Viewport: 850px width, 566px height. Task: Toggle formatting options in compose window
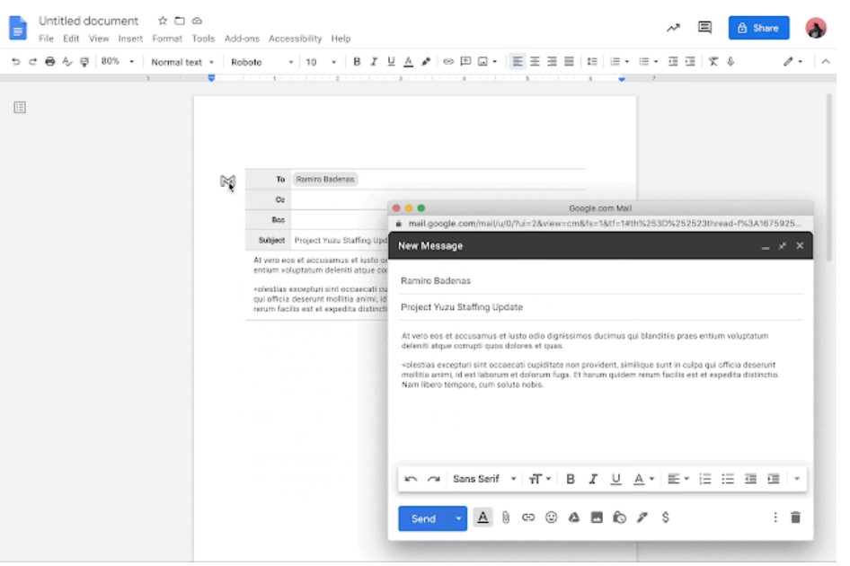click(483, 517)
